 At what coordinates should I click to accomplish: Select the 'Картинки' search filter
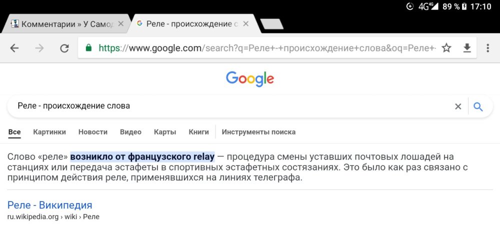tap(49, 132)
